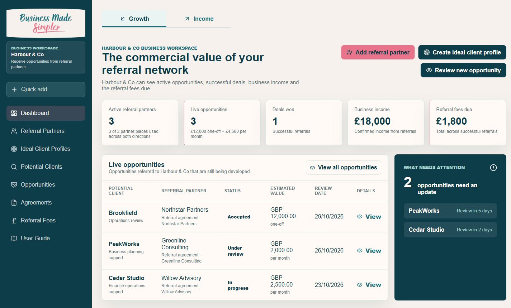Open the Opportunities sidebar item
The image size is (511, 308).
(46, 185)
